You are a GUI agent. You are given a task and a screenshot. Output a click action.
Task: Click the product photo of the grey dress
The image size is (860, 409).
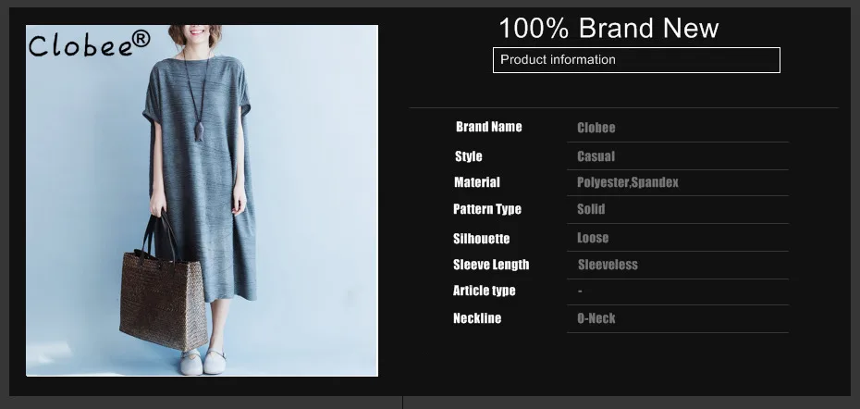click(202, 201)
